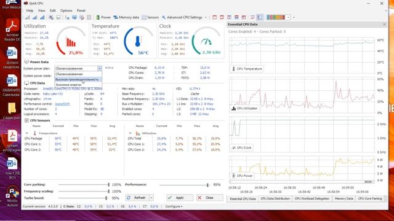Click the CPU Temperature graph legend

click(247, 69)
